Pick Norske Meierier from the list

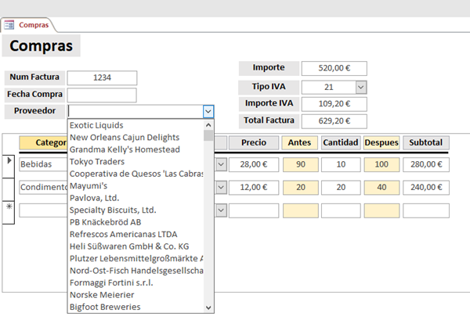101,295
